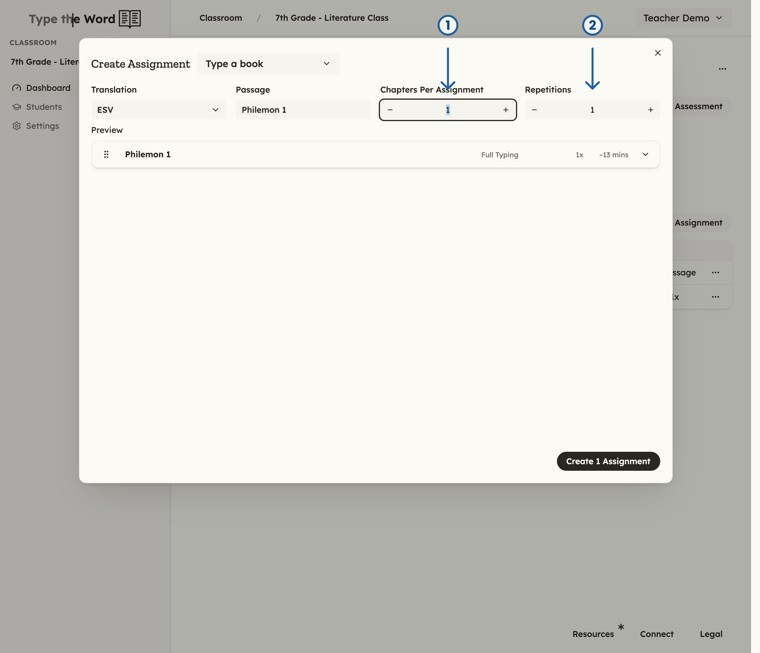
Task: Click the Type the Word book logo
Action: [x=129, y=19]
